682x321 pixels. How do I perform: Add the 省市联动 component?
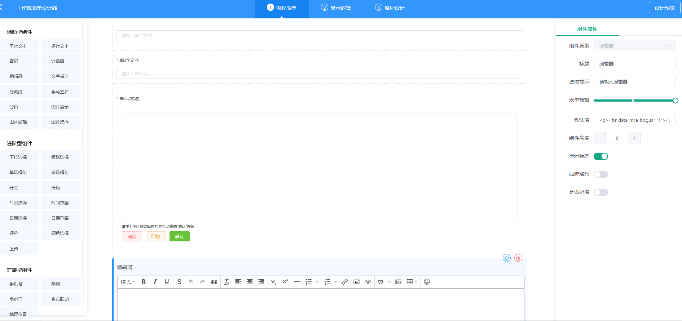[x=61, y=299]
